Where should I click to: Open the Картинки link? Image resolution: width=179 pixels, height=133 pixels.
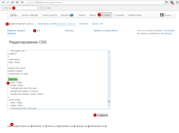point(69,30)
